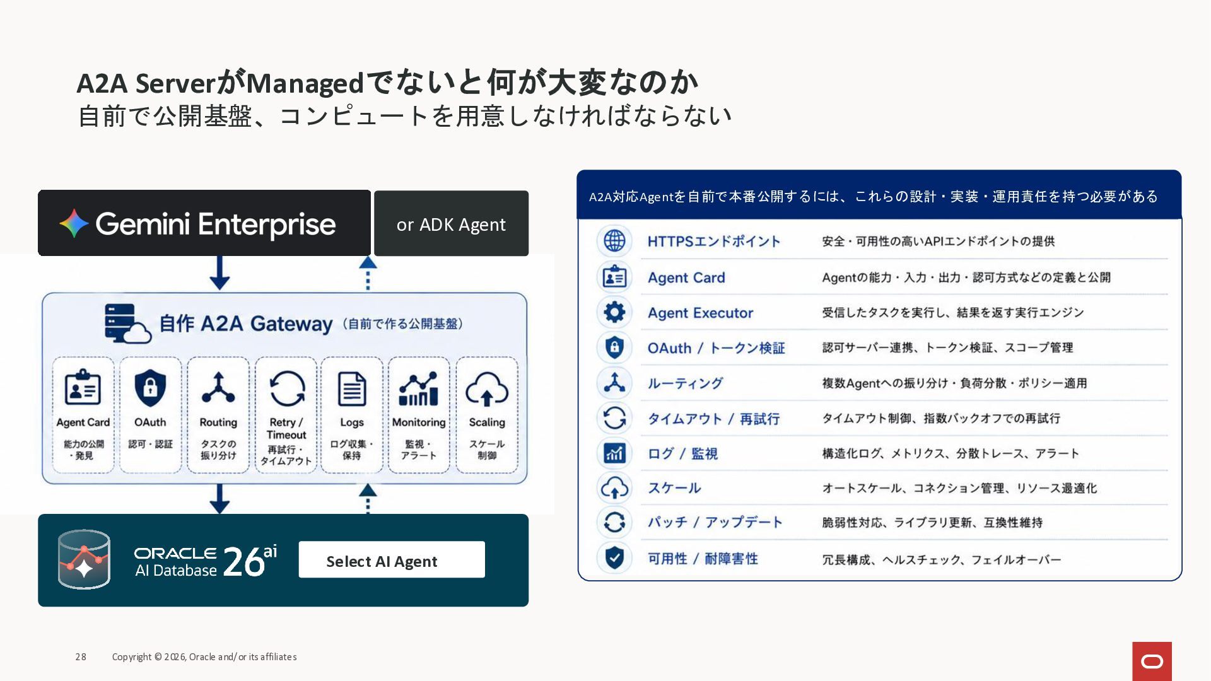Screen dimensions: 1211x681
Task: Click the Monitoring chart icon in gateway
Action: 419,388
